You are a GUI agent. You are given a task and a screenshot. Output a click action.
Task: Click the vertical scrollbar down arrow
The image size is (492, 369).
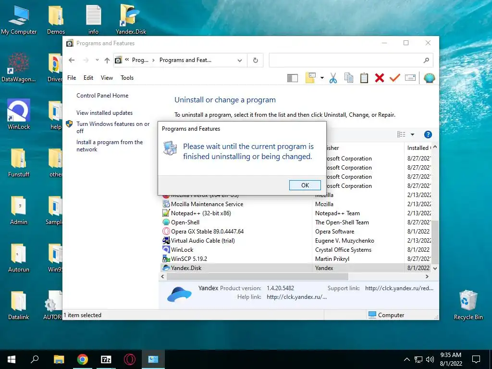point(435,268)
